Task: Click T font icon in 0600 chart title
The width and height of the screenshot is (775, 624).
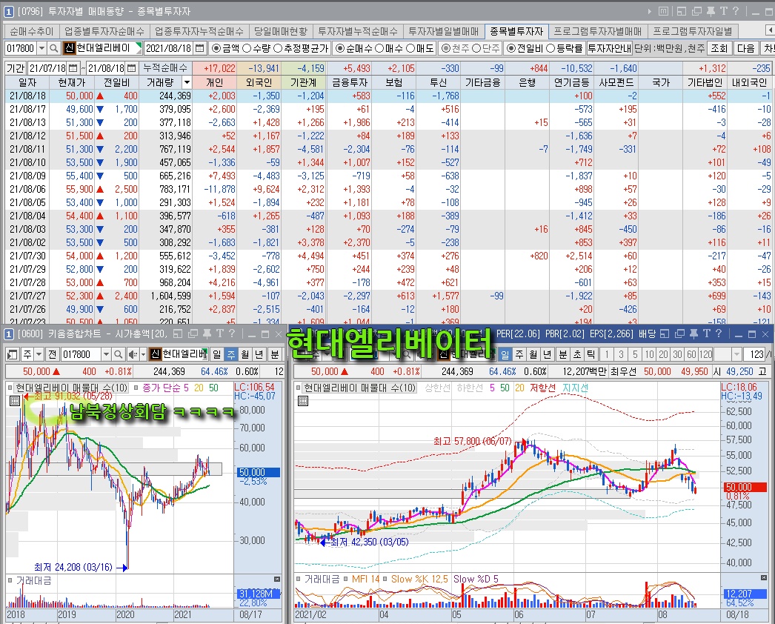Action: pos(219,334)
